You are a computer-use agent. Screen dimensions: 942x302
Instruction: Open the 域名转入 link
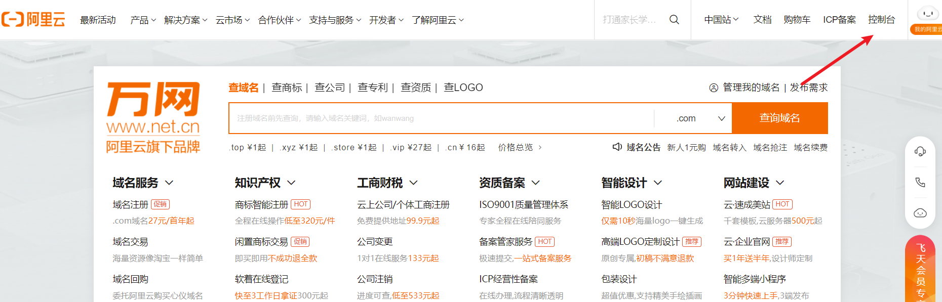pos(729,147)
